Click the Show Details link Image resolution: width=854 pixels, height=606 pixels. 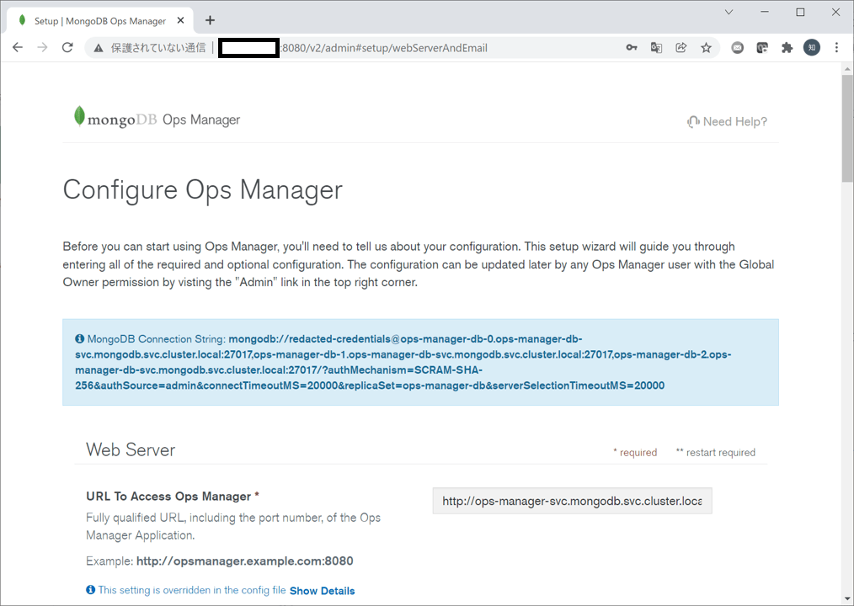point(322,591)
